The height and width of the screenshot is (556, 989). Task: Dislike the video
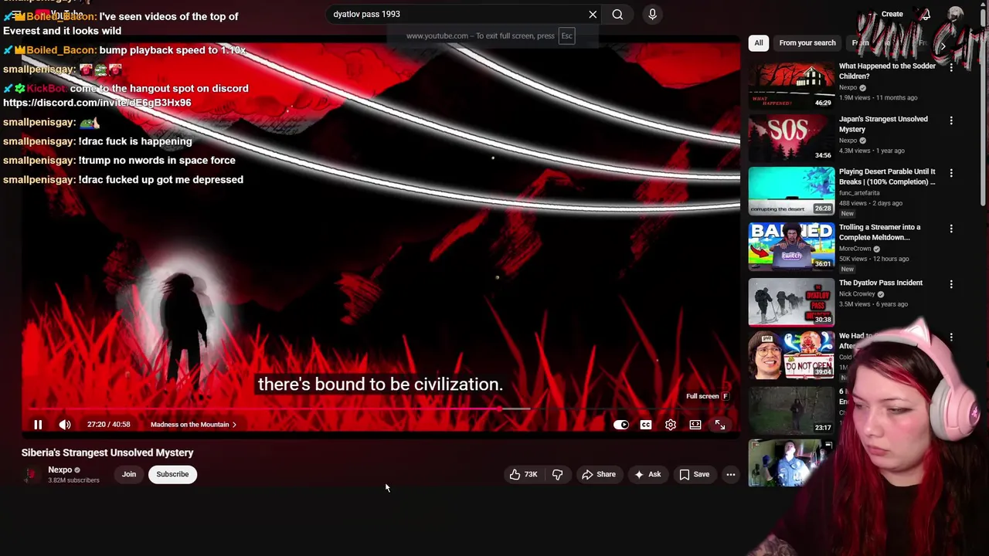(557, 474)
